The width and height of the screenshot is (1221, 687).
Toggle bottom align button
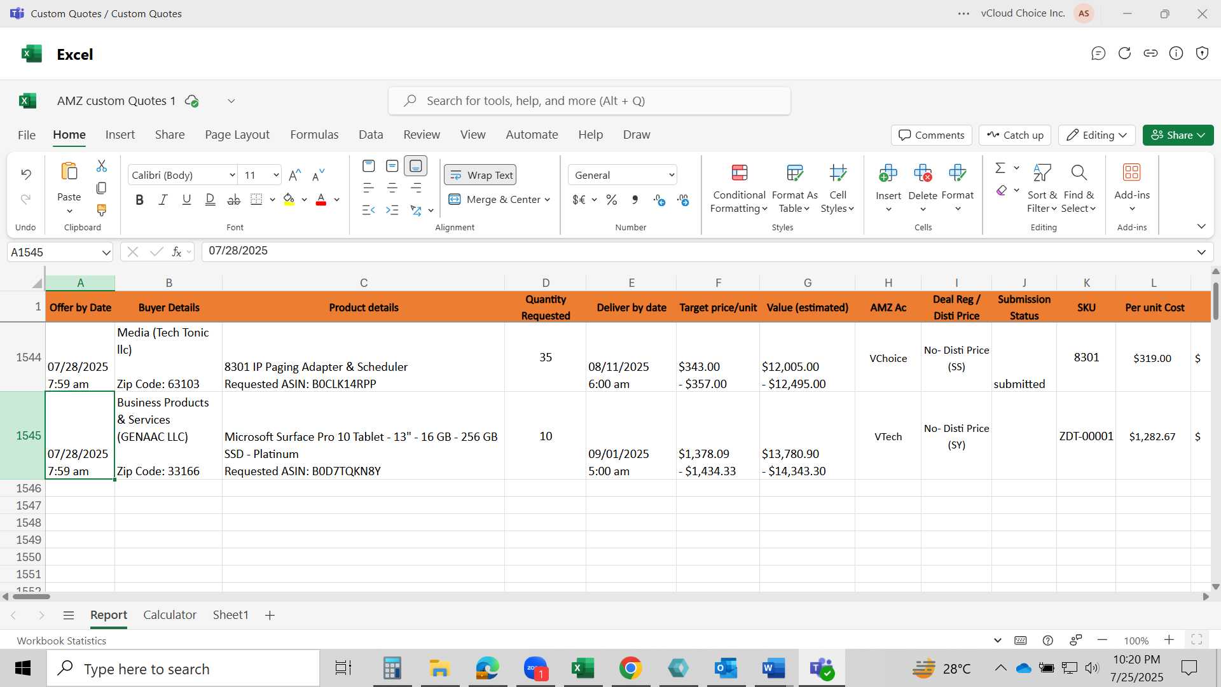[416, 166]
